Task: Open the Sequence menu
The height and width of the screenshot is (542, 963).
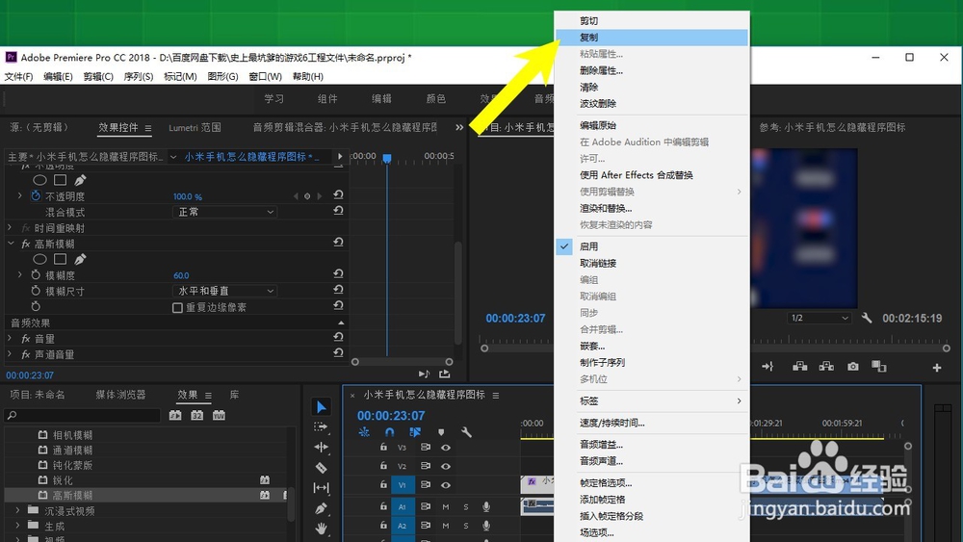Action: [x=138, y=77]
